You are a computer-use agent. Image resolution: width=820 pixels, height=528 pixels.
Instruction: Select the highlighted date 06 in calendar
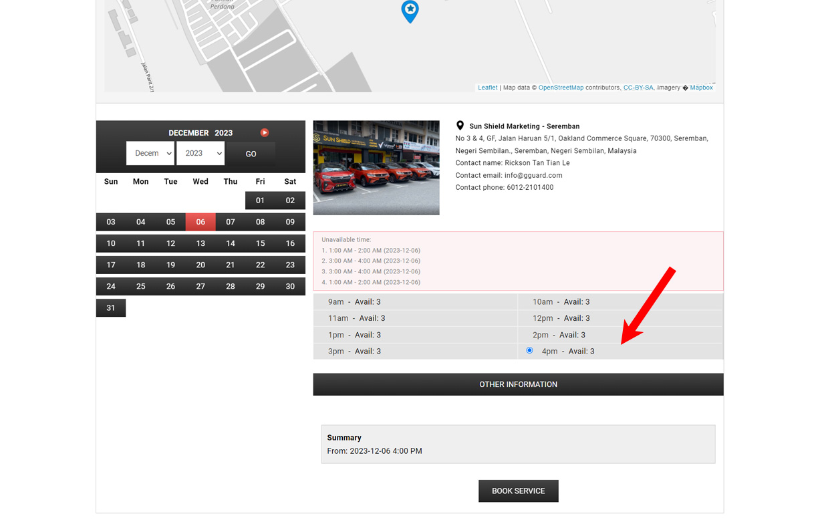tap(200, 222)
